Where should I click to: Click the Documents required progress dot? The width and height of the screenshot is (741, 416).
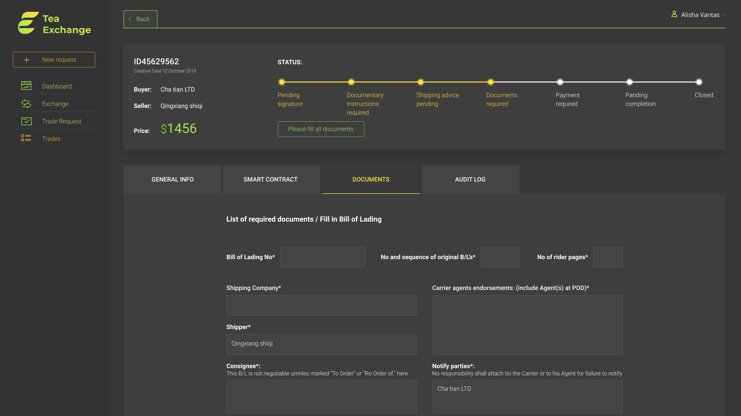click(490, 82)
